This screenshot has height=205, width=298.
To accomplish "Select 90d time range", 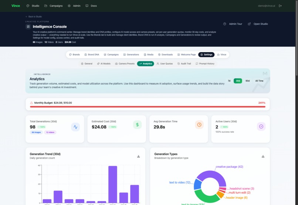I will pos(247,81).
